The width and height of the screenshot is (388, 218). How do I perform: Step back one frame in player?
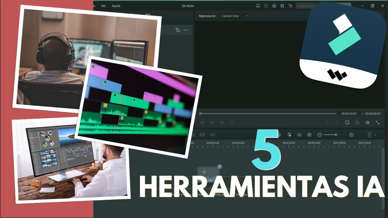[202, 123]
